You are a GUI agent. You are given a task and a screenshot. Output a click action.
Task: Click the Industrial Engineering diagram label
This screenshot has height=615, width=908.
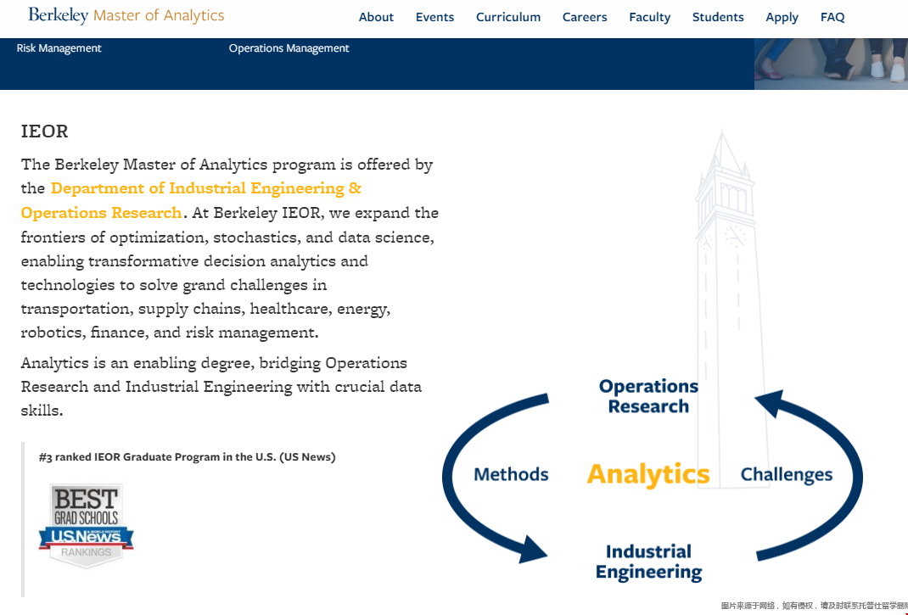pyautogui.click(x=648, y=562)
